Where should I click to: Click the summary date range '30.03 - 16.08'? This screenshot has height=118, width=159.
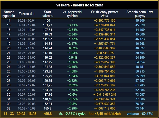pyautogui.click(x=26, y=114)
